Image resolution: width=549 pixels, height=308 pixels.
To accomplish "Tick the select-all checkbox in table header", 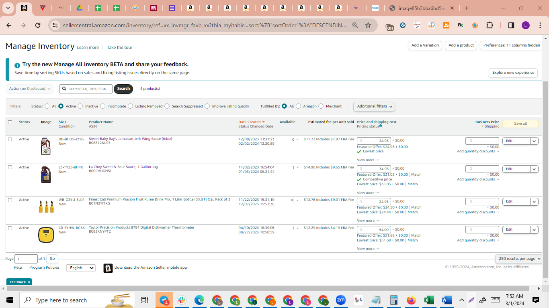I will click(x=10, y=122).
